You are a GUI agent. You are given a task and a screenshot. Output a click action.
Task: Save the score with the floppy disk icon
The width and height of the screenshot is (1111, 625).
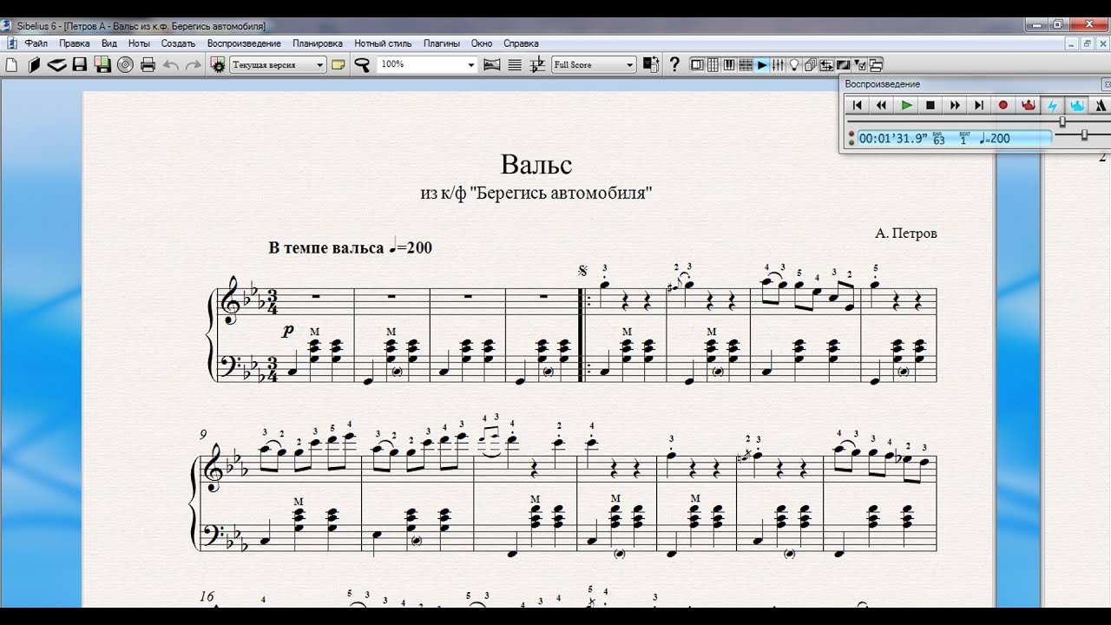click(x=80, y=64)
